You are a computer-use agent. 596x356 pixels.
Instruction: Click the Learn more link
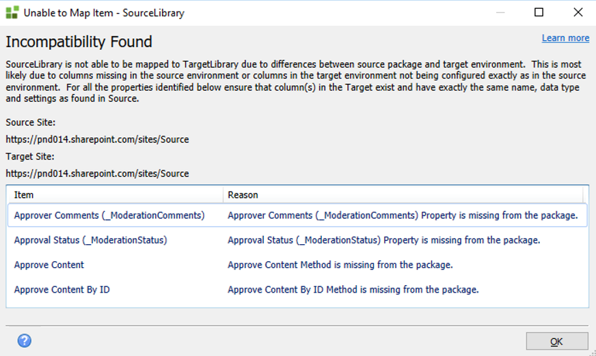tap(565, 38)
